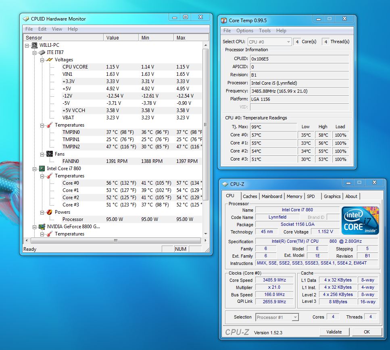Collapse the Voltages tree node
Image resolution: width=390 pixels, height=350 pixels.
(x=42, y=60)
